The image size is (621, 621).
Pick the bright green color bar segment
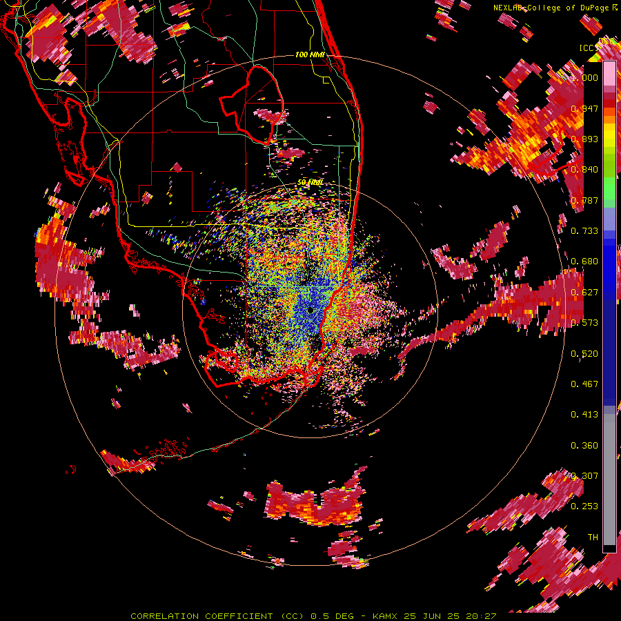point(609,187)
